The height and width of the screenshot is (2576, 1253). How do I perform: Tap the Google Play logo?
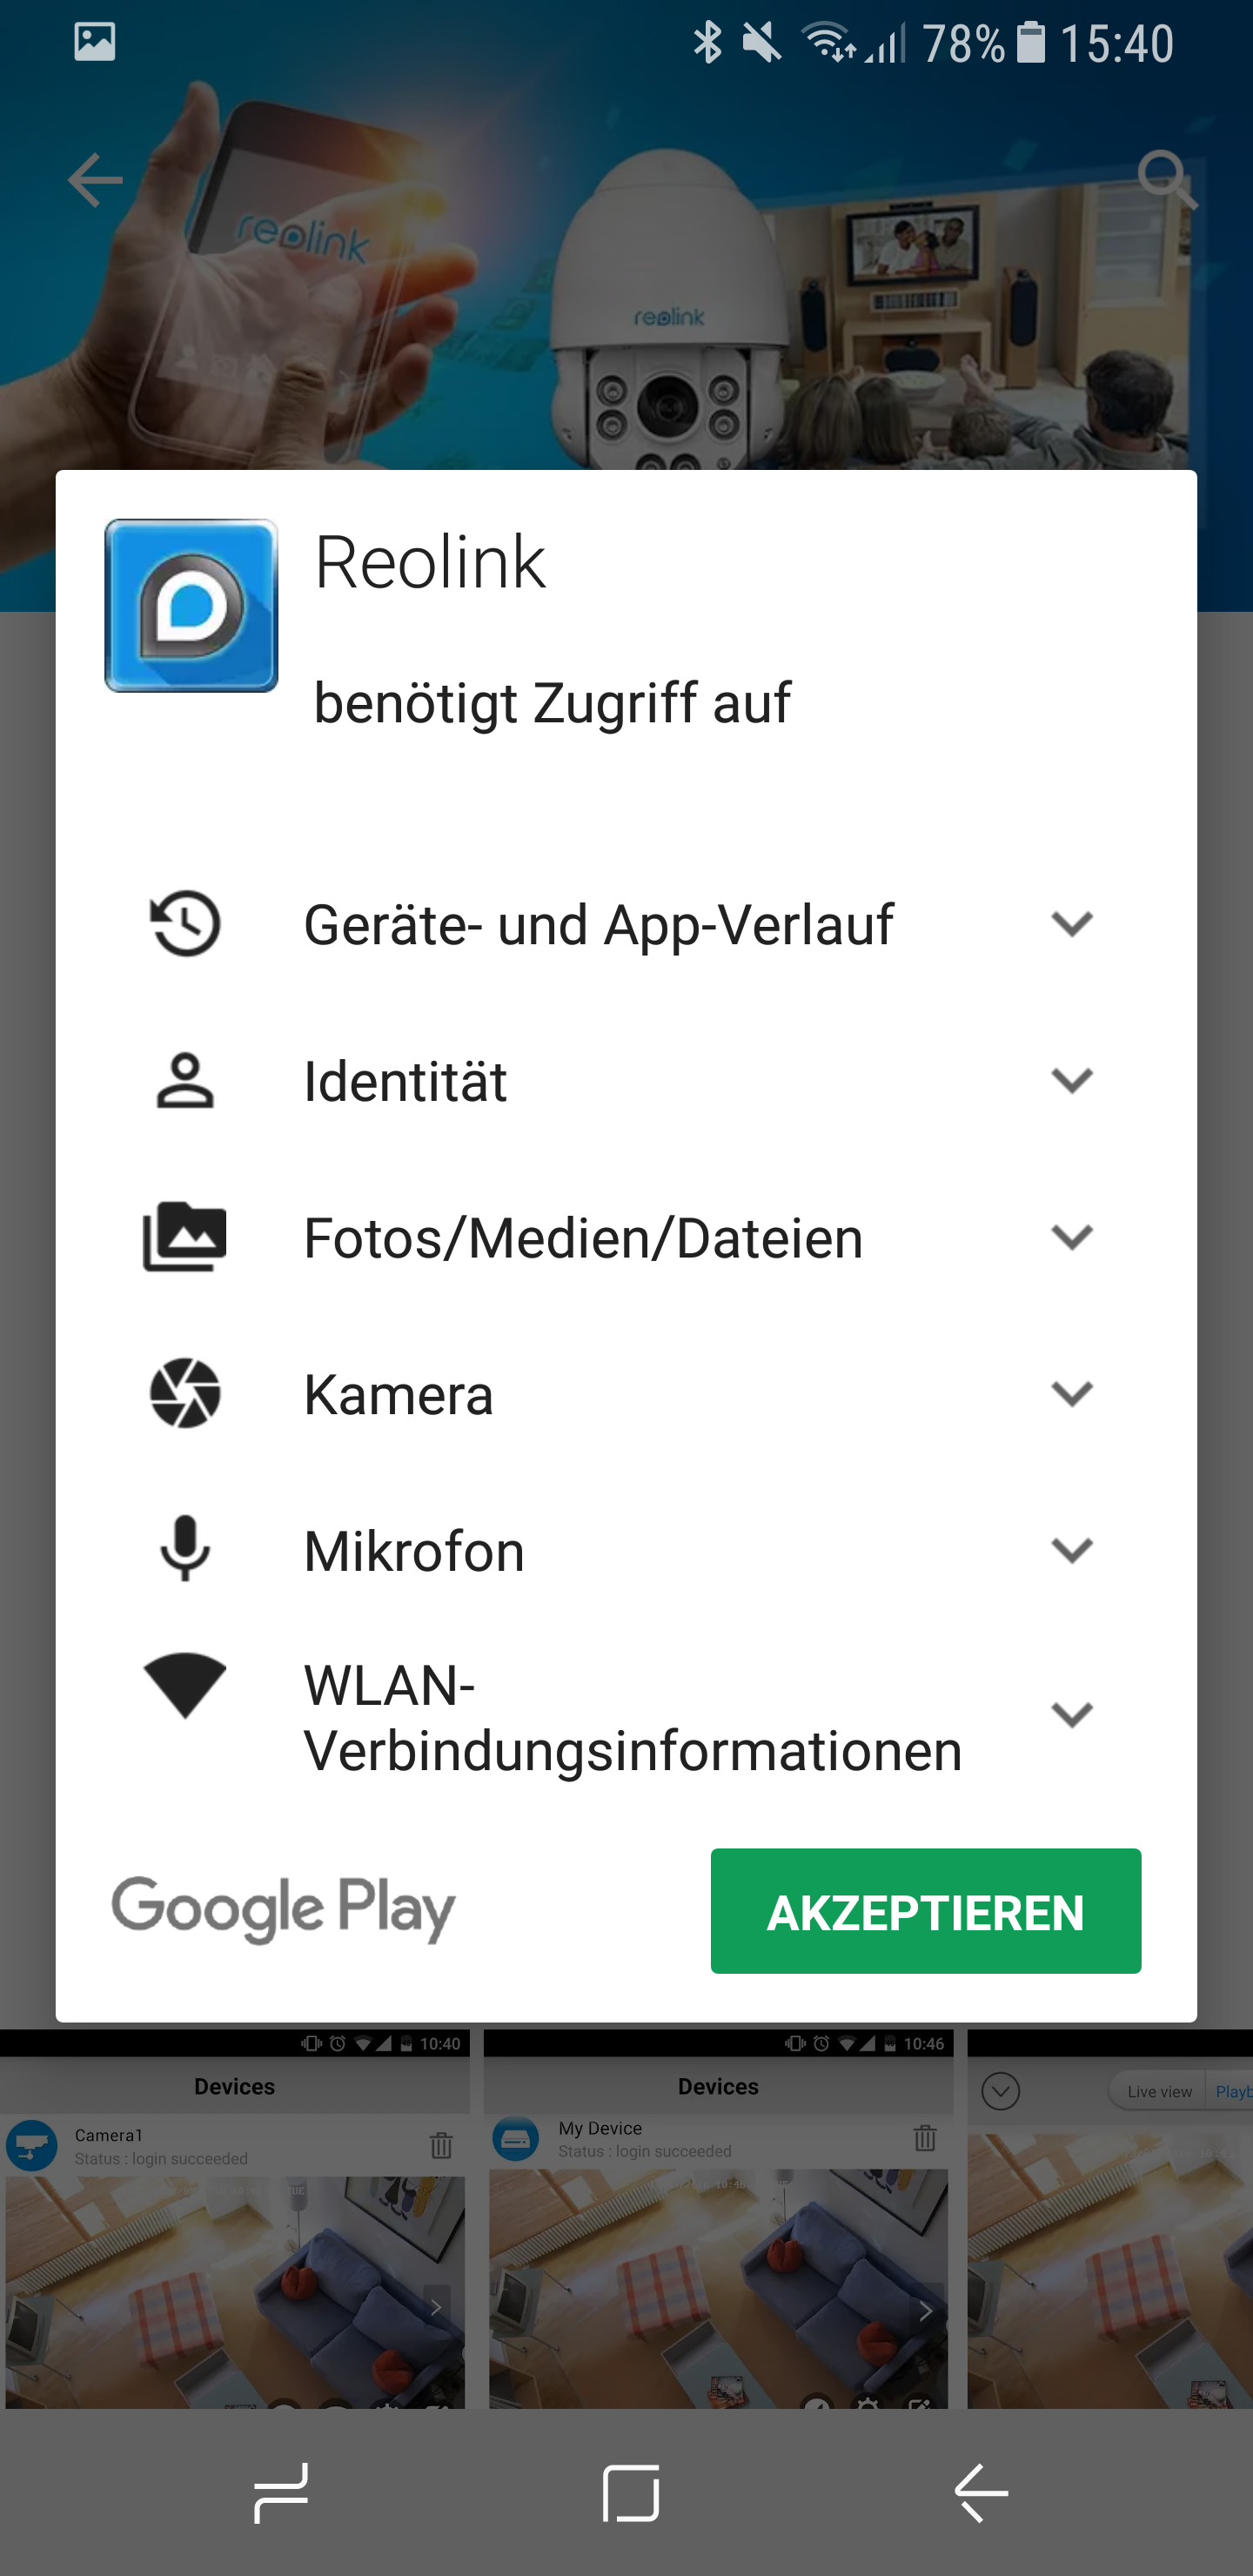coord(283,1910)
